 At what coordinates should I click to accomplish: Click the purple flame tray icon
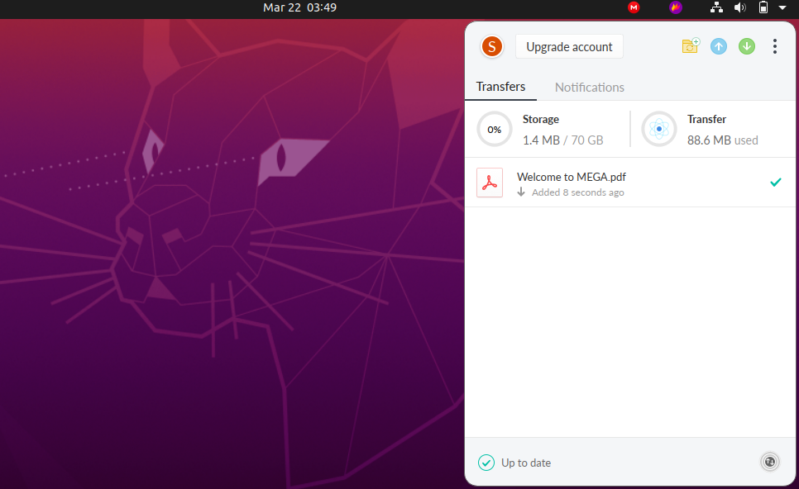(676, 7)
